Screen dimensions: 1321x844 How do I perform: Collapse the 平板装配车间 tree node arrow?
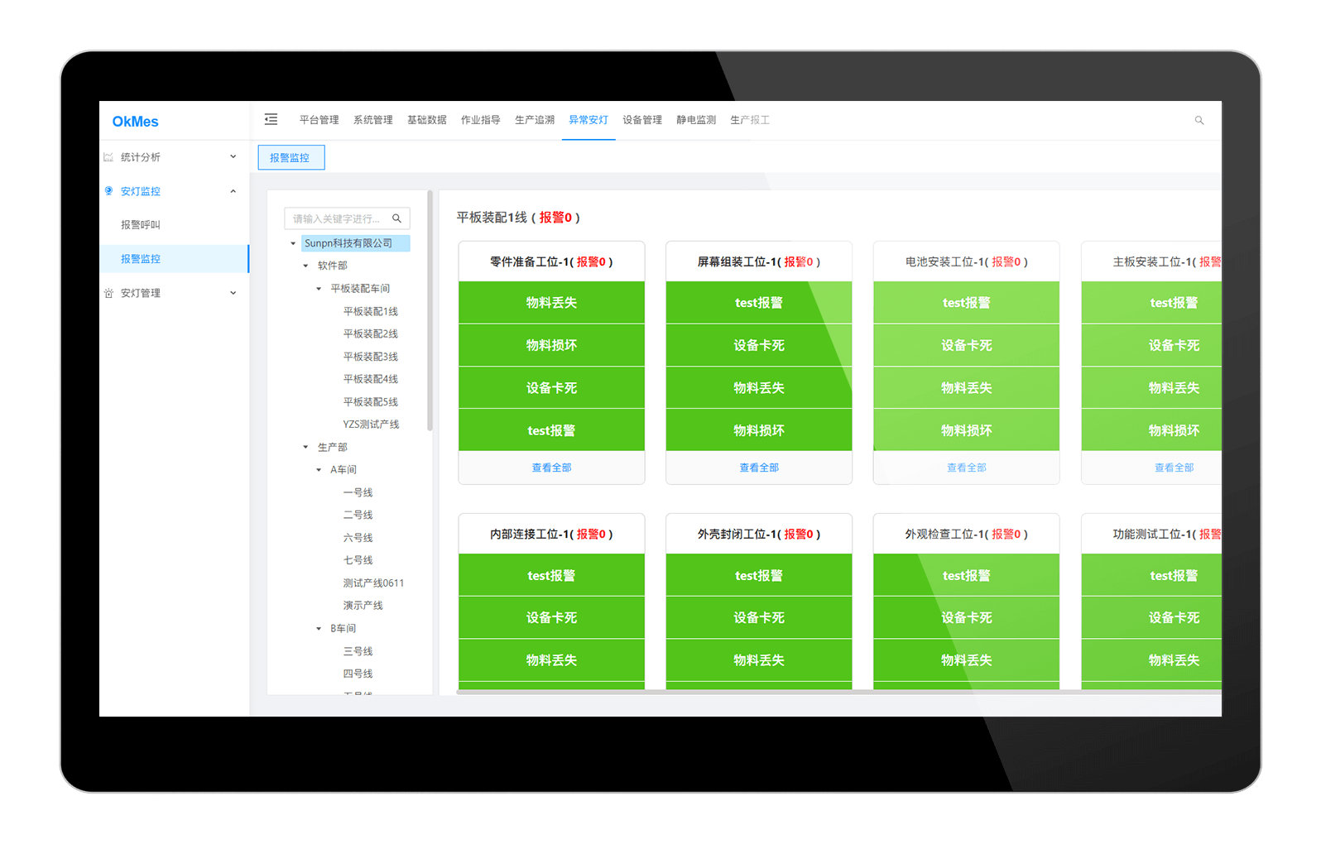tap(319, 289)
